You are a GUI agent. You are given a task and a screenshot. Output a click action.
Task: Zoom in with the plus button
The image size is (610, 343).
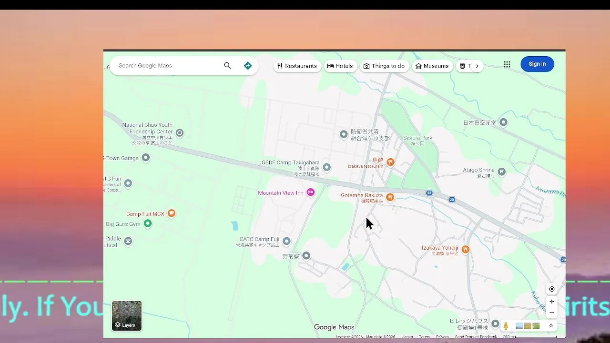(x=552, y=302)
